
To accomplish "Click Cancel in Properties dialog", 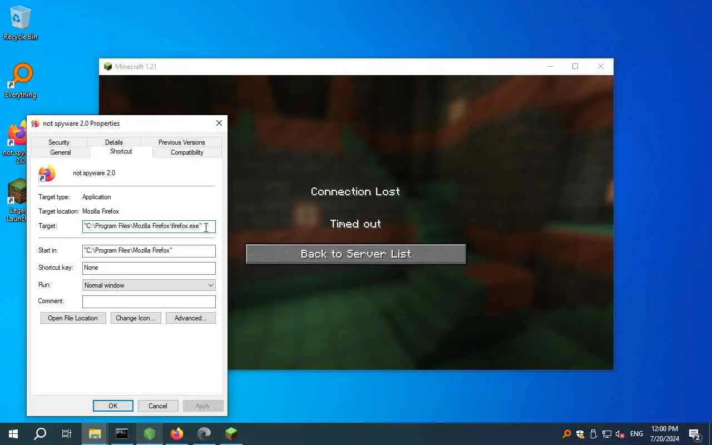I will tap(158, 406).
